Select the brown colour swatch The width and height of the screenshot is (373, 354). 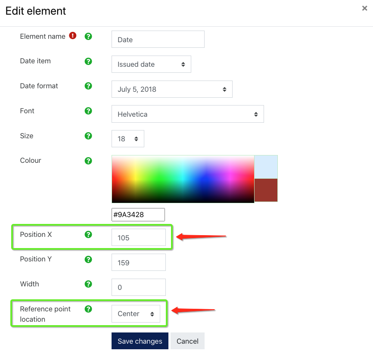(x=266, y=189)
